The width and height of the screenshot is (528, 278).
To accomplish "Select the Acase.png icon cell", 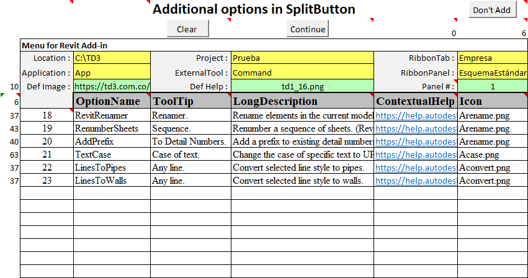I will 493,155.
